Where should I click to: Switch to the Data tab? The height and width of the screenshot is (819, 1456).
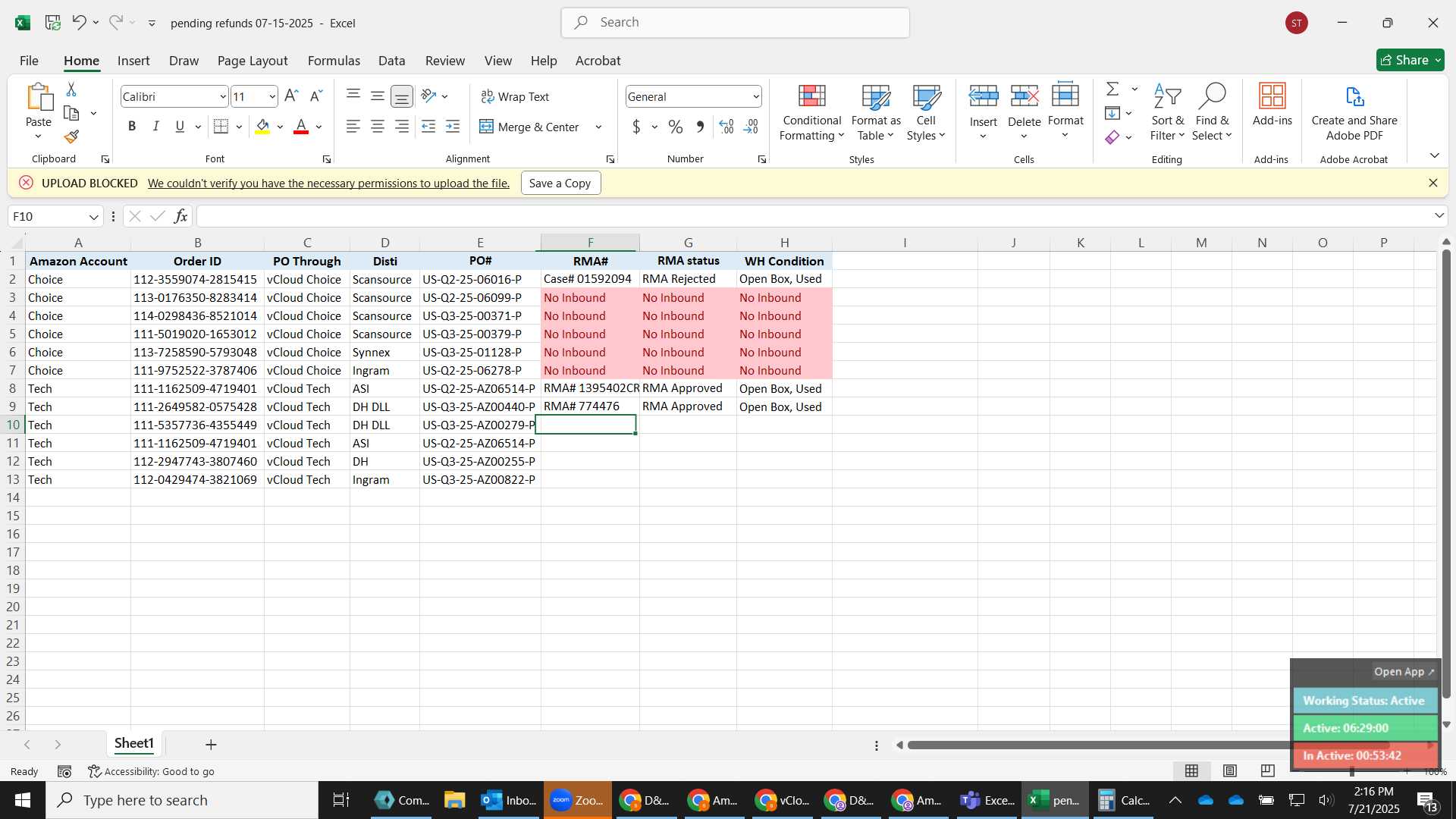(x=391, y=61)
